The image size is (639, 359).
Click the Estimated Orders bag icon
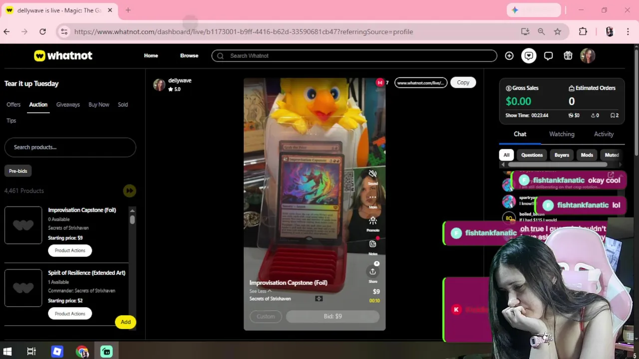(x=572, y=88)
